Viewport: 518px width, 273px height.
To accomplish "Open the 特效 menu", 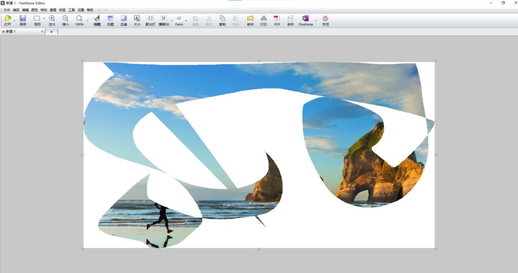I will click(x=44, y=10).
